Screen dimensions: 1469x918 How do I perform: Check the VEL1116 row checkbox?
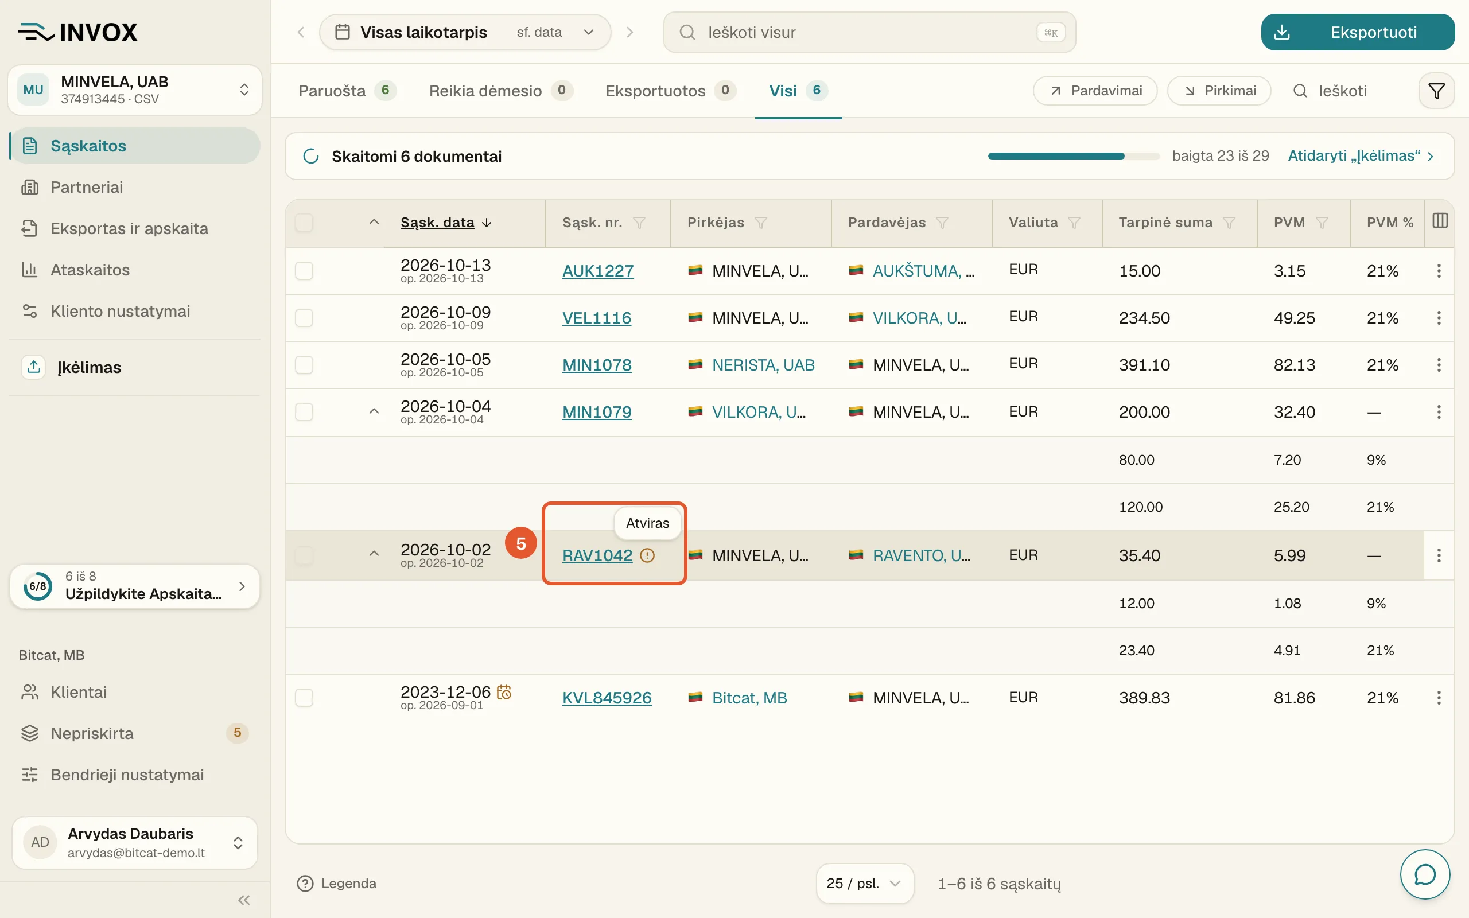[x=304, y=318]
